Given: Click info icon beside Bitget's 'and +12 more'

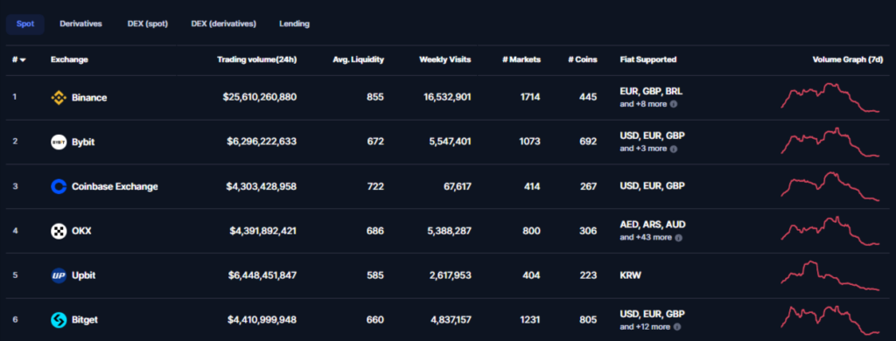Looking at the screenshot, I should [676, 327].
